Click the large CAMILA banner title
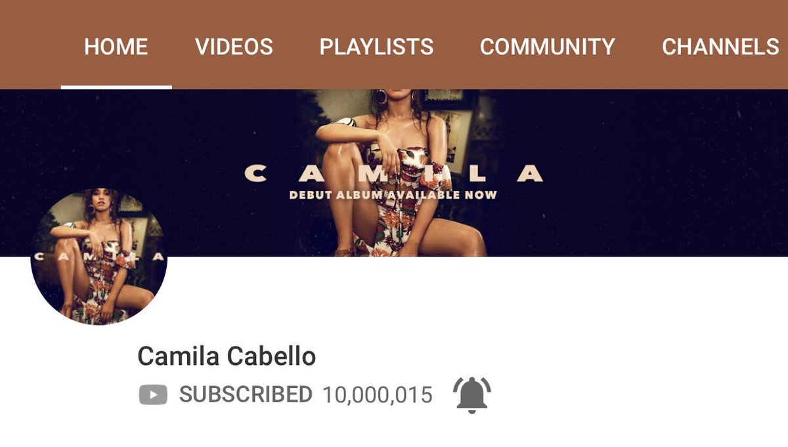788x447 pixels. click(394, 174)
